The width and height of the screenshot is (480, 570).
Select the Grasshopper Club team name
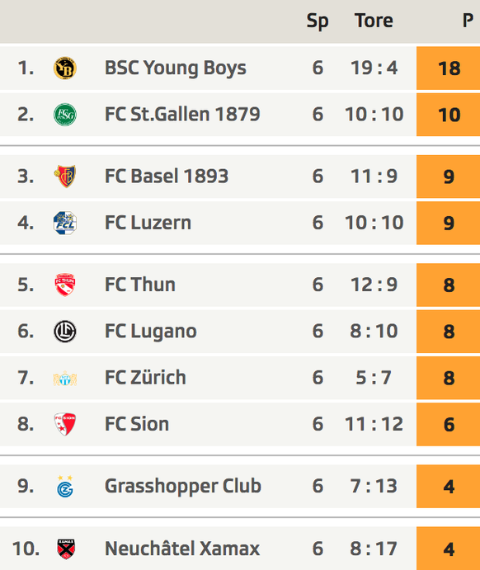(x=183, y=487)
